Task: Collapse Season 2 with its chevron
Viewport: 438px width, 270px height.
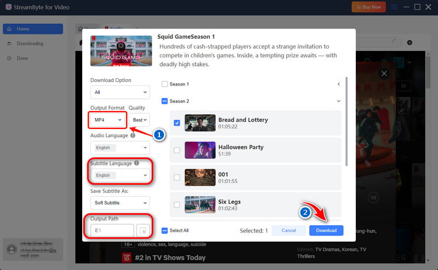Action: (338, 101)
